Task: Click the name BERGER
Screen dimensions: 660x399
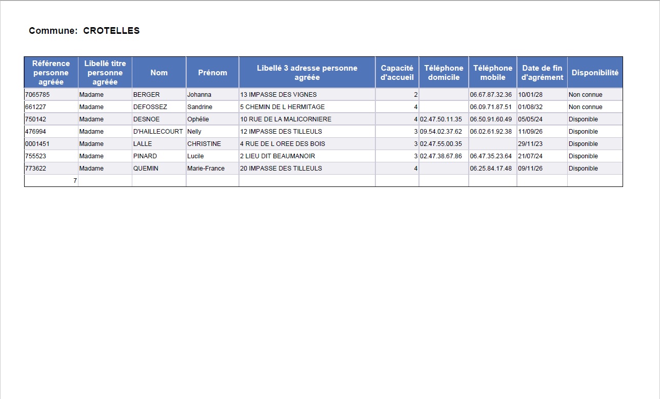Action: [146, 95]
